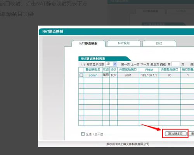The width and height of the screenshot is (194, 155).
Task: Click the IP地址 column header
Action: coord(149,70)
